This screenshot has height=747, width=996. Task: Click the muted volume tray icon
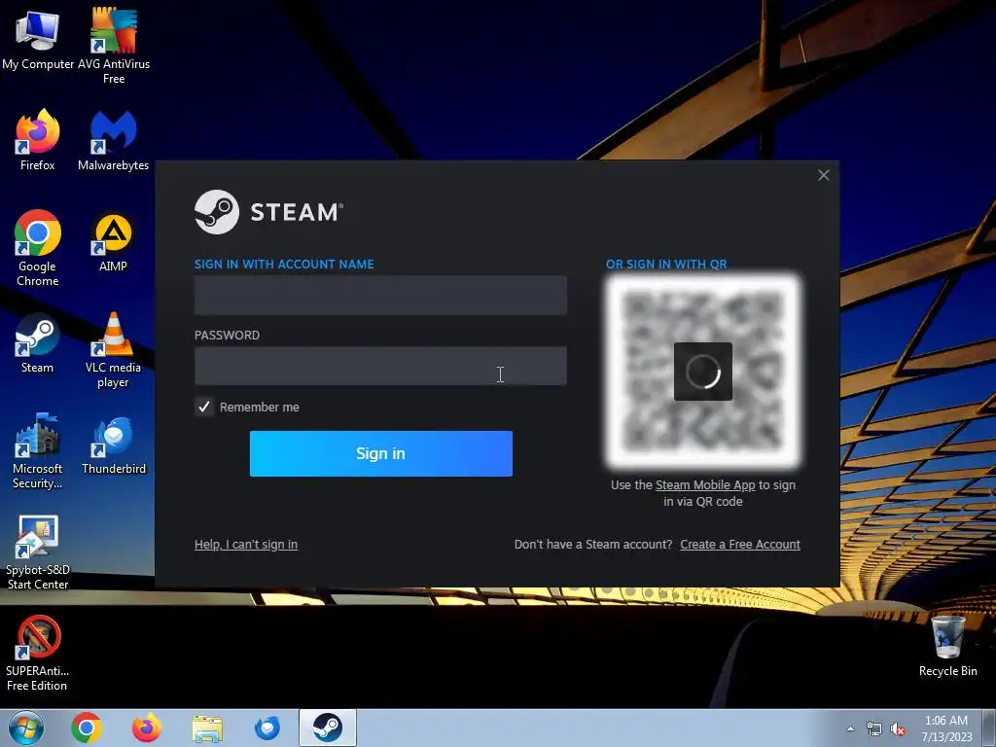tap(898, 729)
